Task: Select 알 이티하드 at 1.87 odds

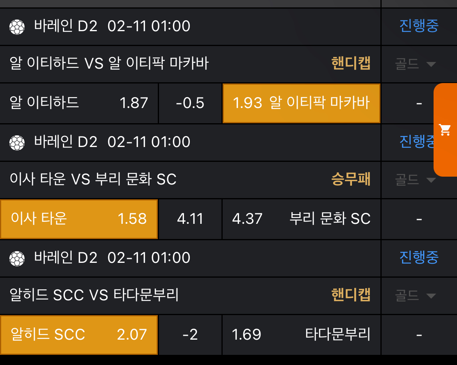Action: pos(79,103)
